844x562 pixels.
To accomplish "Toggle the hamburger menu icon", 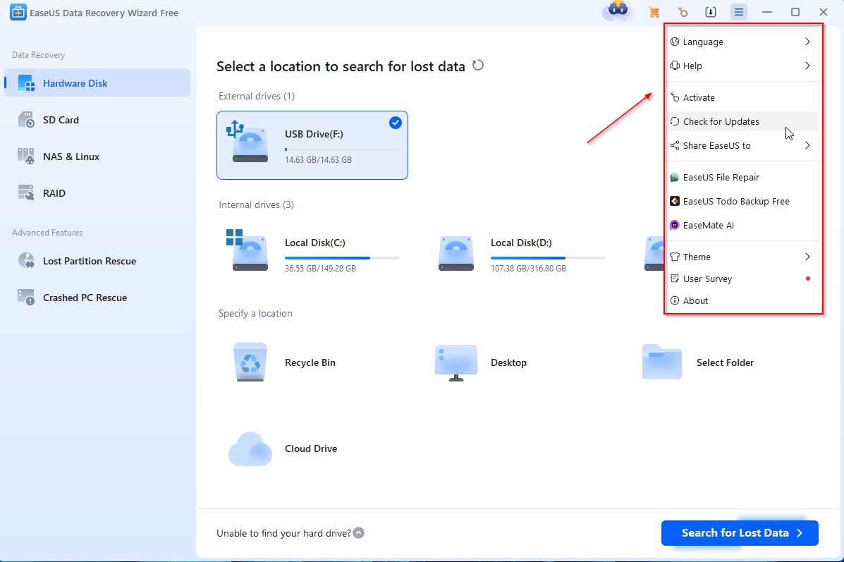I will 739,12.
